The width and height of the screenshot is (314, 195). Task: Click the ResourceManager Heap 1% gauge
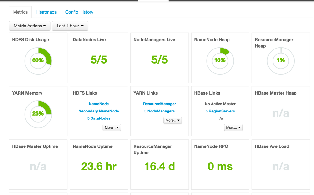tap(281, 61)
